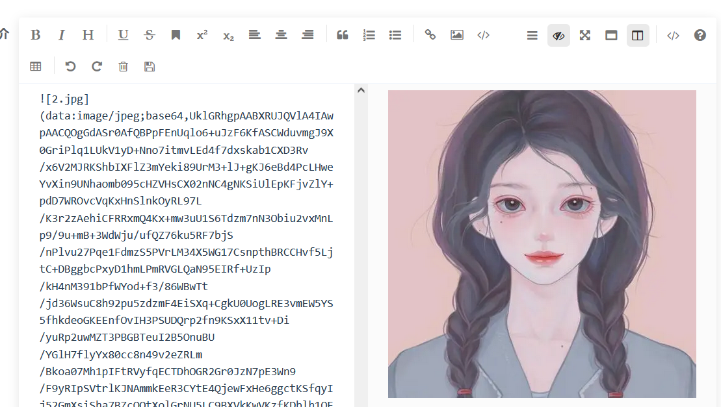Toggle bold formatting
Image resolution: width=721 pixels, height=407 pixels.
pos(36,35)
